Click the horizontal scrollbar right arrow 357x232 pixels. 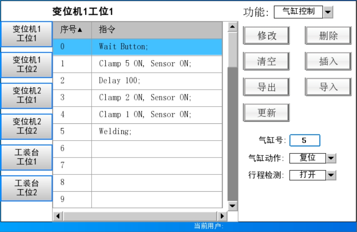pos(222,216)
